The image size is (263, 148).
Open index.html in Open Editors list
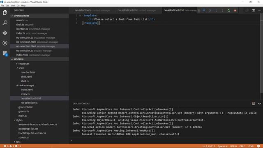(39, 55)
